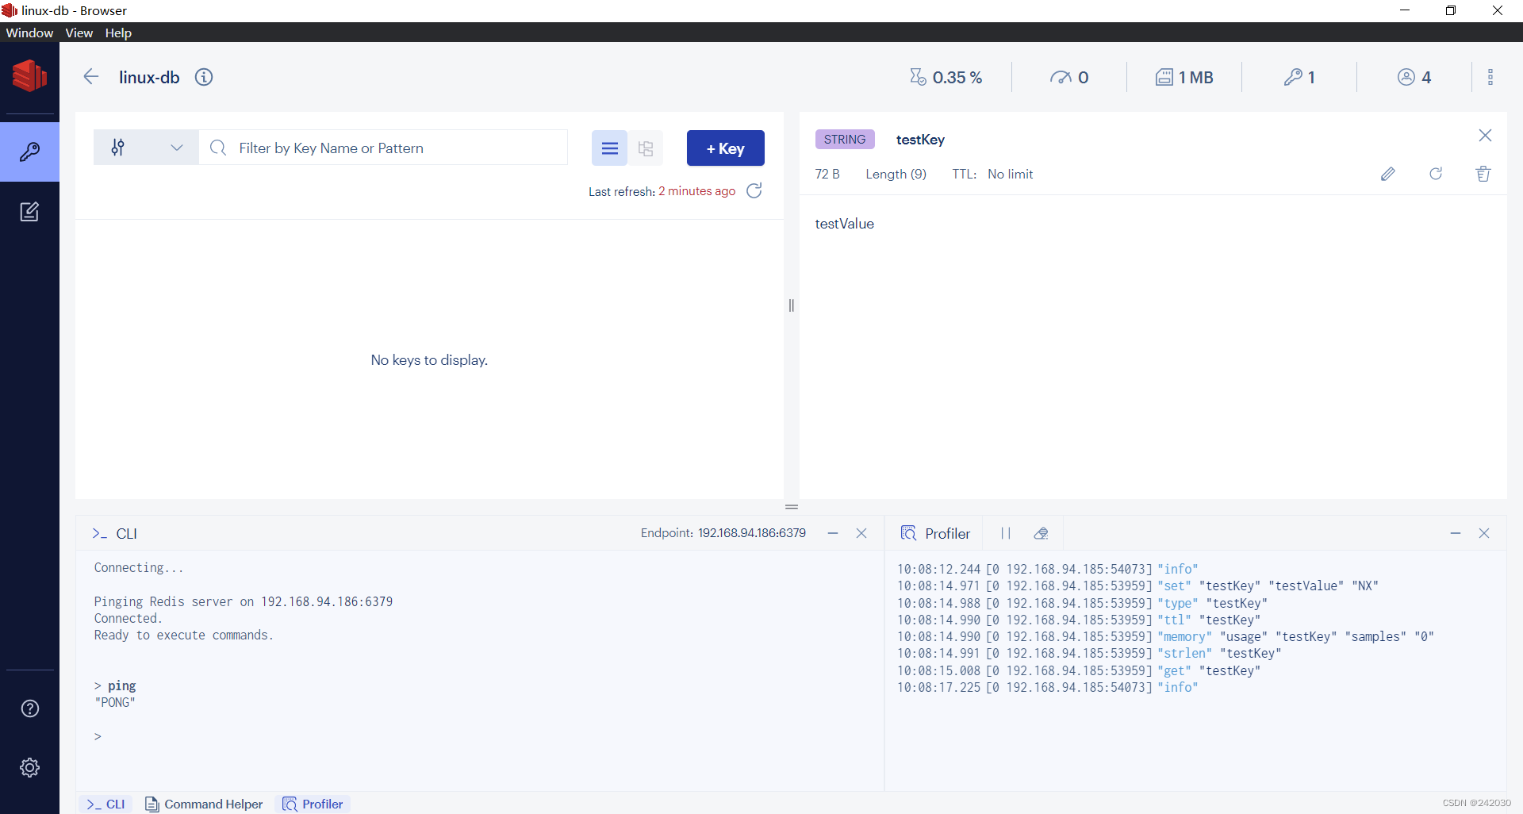The width and height of the screenshot is (1523, 814).
Task: Toggle the Profiler tab in bottom bar
Action: (x=313, y=804)
